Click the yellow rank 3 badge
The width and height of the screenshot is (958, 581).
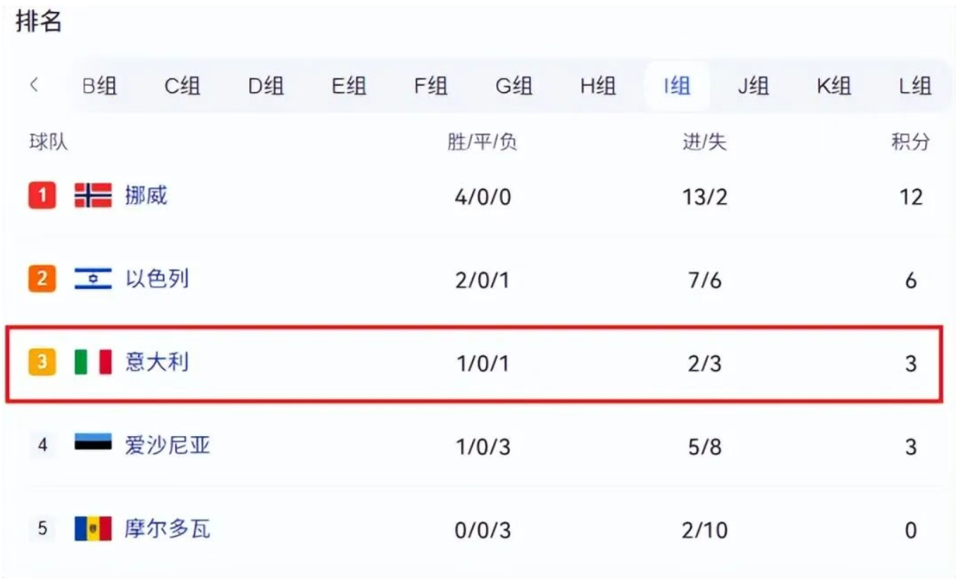coord(42,362)
